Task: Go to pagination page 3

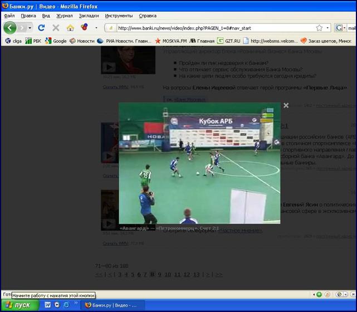Action: [x=120, y=275]
